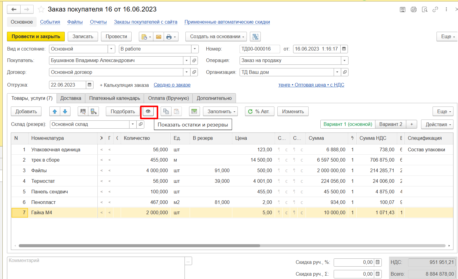The width and height of the screenshot is (458, 279).
Task: Click the barcode scanner search icon
Action: pos(83,112)
